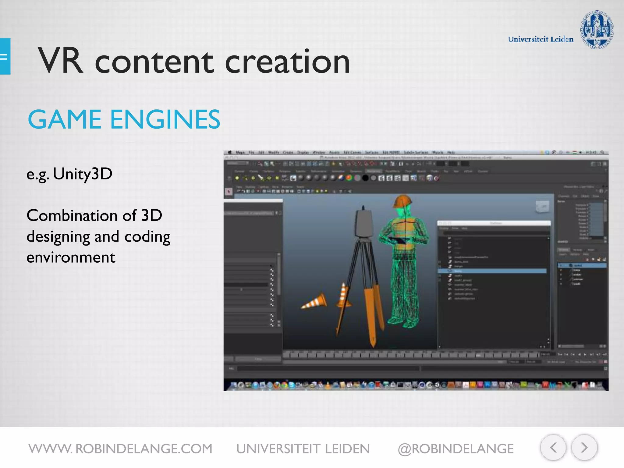Click the playback range slider bar
This screenshot has height=468, width=624.
(395, 362)
